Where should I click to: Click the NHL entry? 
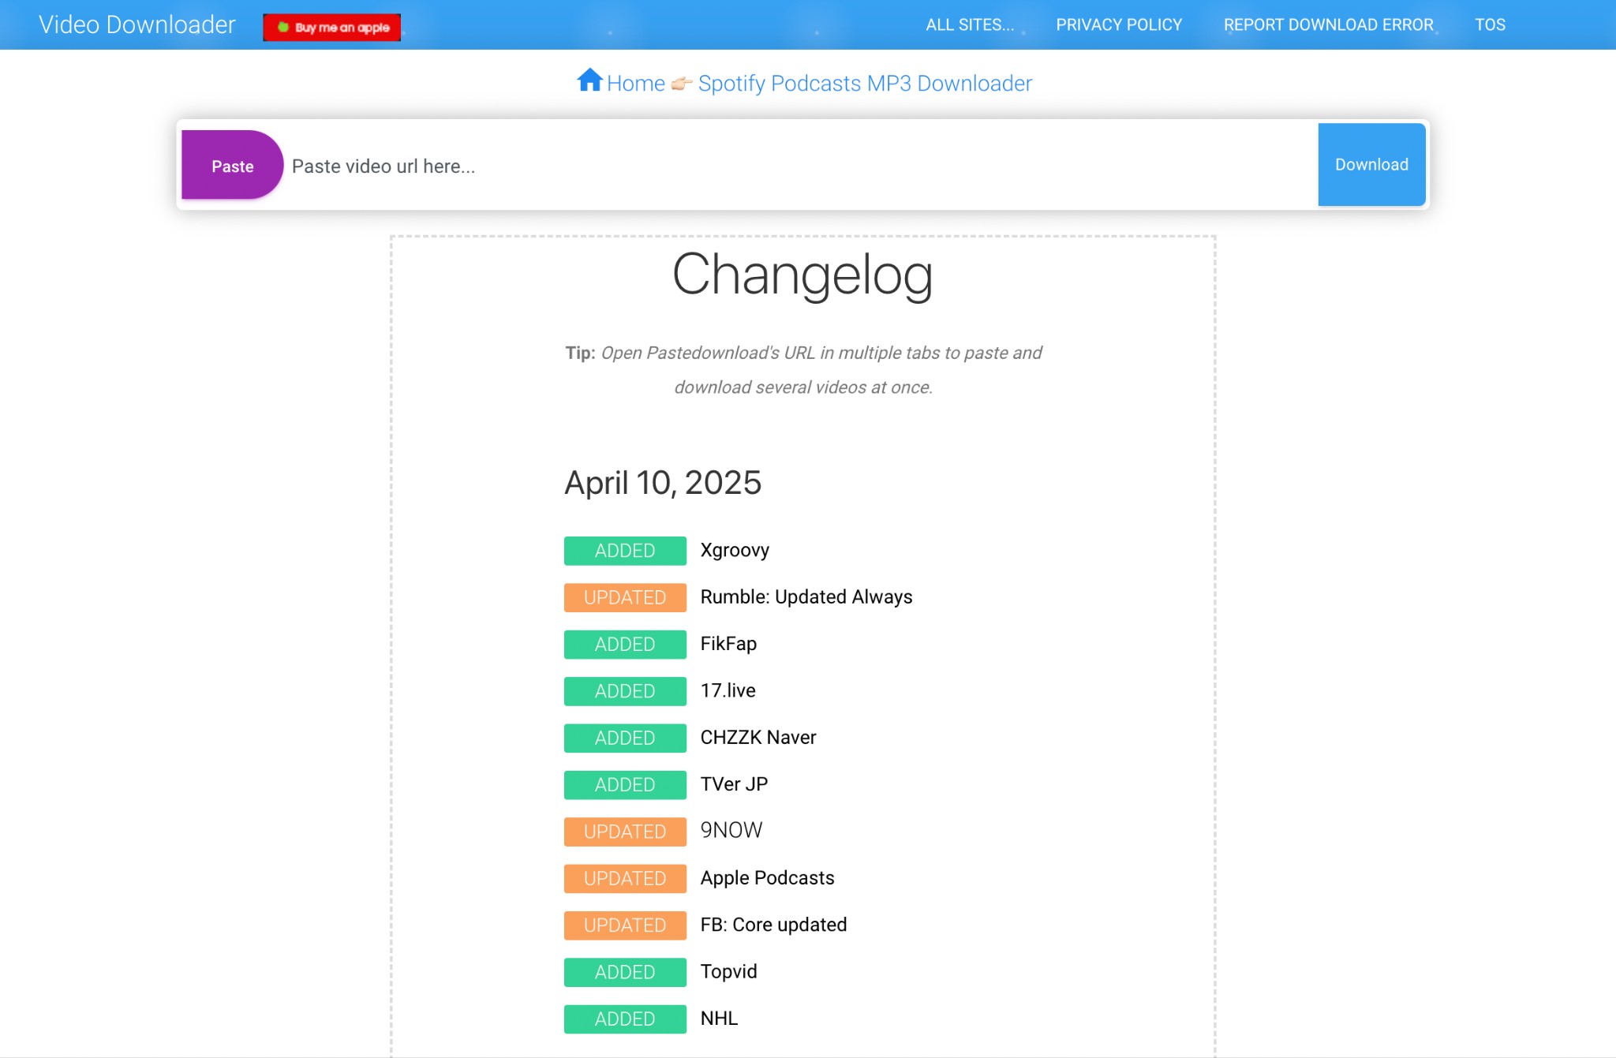(x=719, y=1018)
